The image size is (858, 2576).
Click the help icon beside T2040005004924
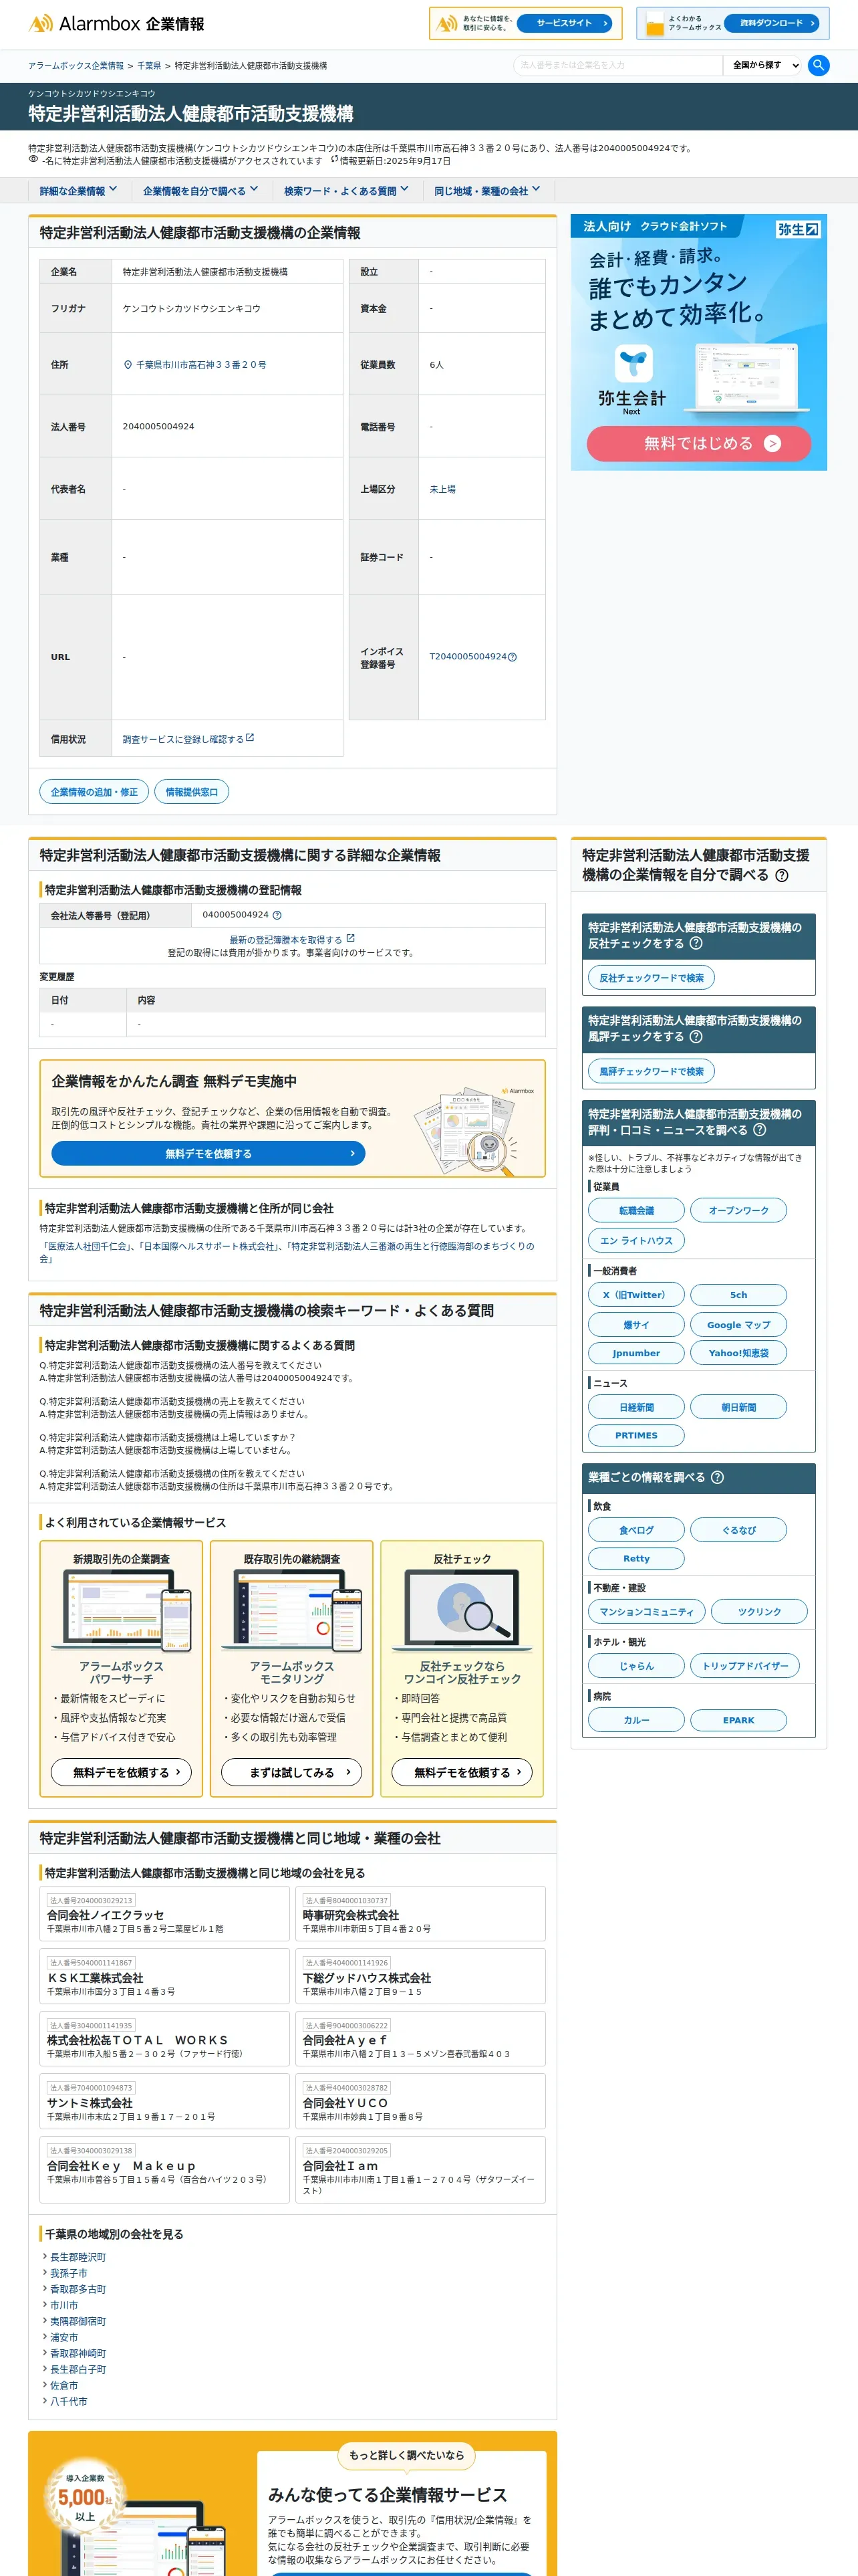(x=513, y=657)
